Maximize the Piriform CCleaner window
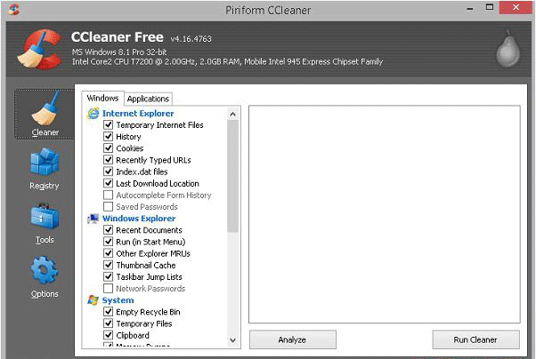 click(x=490, y=7)
